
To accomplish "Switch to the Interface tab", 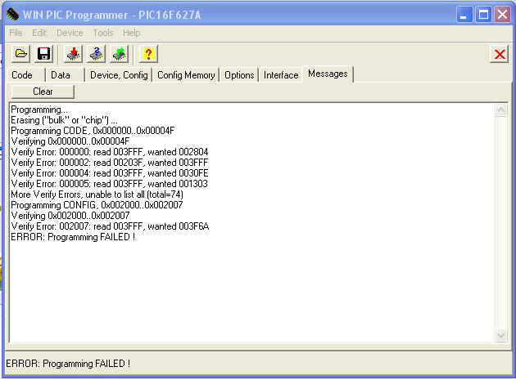I will (281, 75).
